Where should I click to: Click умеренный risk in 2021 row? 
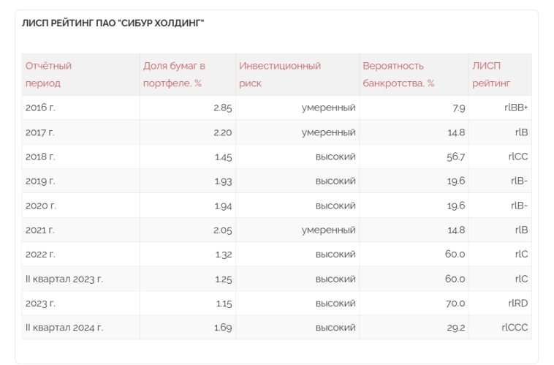[328, 230]
